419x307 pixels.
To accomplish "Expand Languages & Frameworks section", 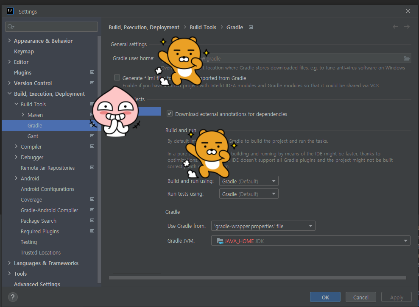I will (9, 263).
